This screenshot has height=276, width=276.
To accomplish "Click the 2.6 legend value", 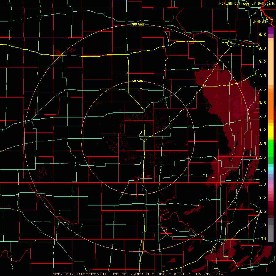I will pyautogui.click(x=262, y=157).
